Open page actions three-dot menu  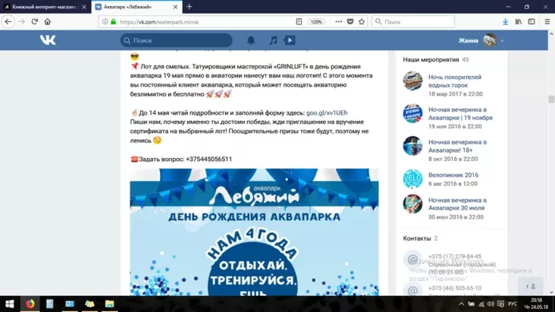click(337, 21)
